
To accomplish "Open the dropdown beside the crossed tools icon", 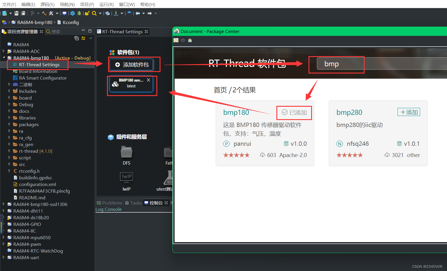I will tap(57, 13).
